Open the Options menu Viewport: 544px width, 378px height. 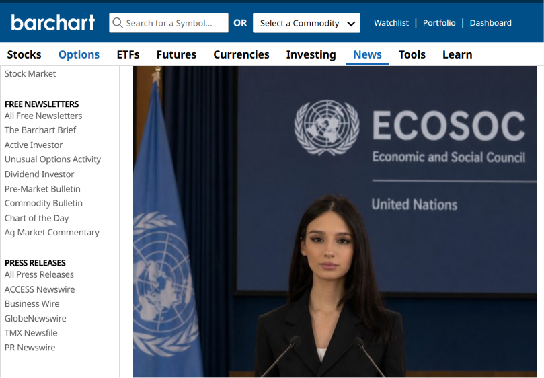point(79,54)
